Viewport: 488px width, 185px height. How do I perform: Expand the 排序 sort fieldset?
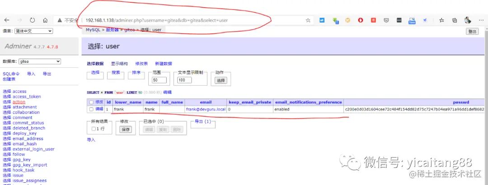(x=136, y=73)
